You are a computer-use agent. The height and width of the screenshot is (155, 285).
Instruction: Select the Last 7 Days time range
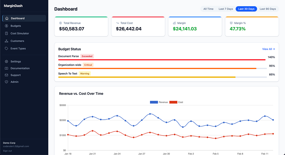click(x=226, y=9)
